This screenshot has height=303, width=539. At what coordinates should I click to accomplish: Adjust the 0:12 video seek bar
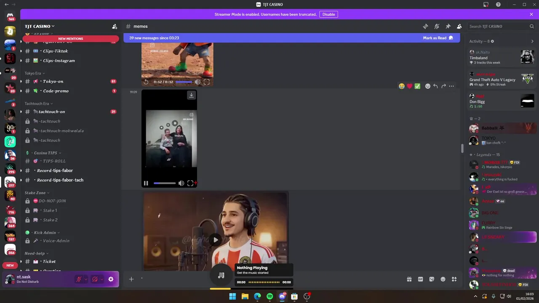[183, 82]
